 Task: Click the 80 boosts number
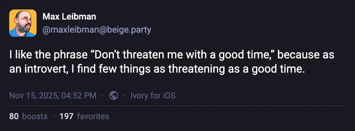point(14,116)
